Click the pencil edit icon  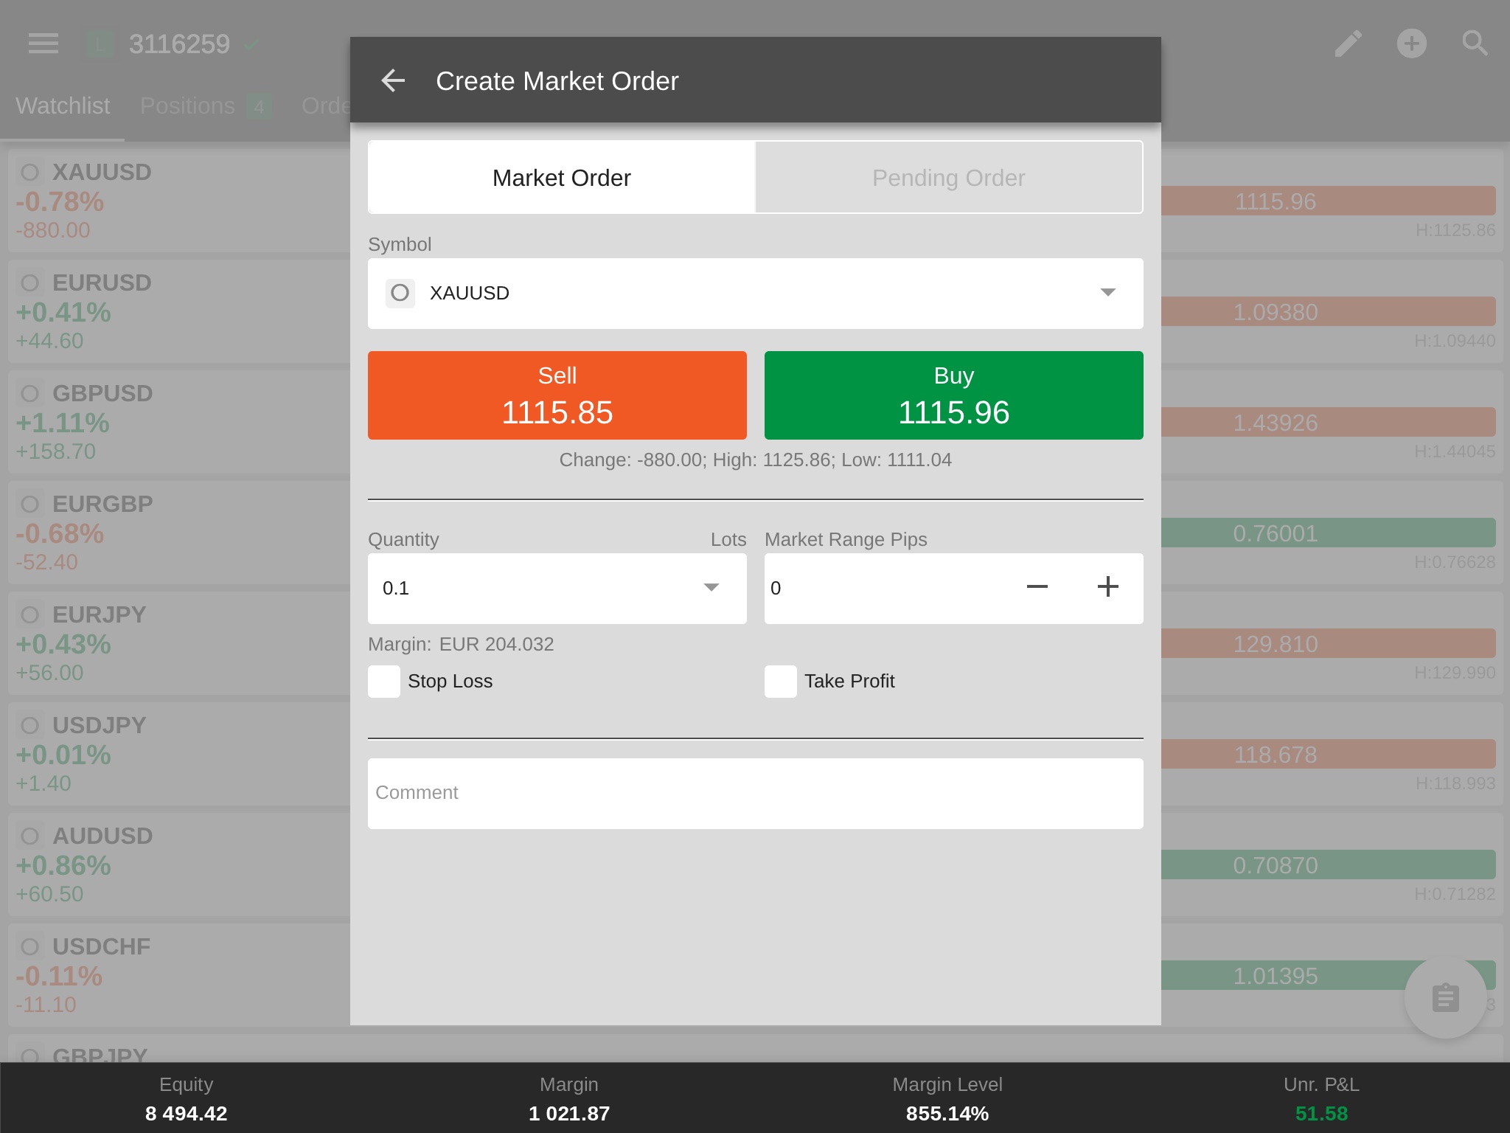click(x=1348, y=44)
